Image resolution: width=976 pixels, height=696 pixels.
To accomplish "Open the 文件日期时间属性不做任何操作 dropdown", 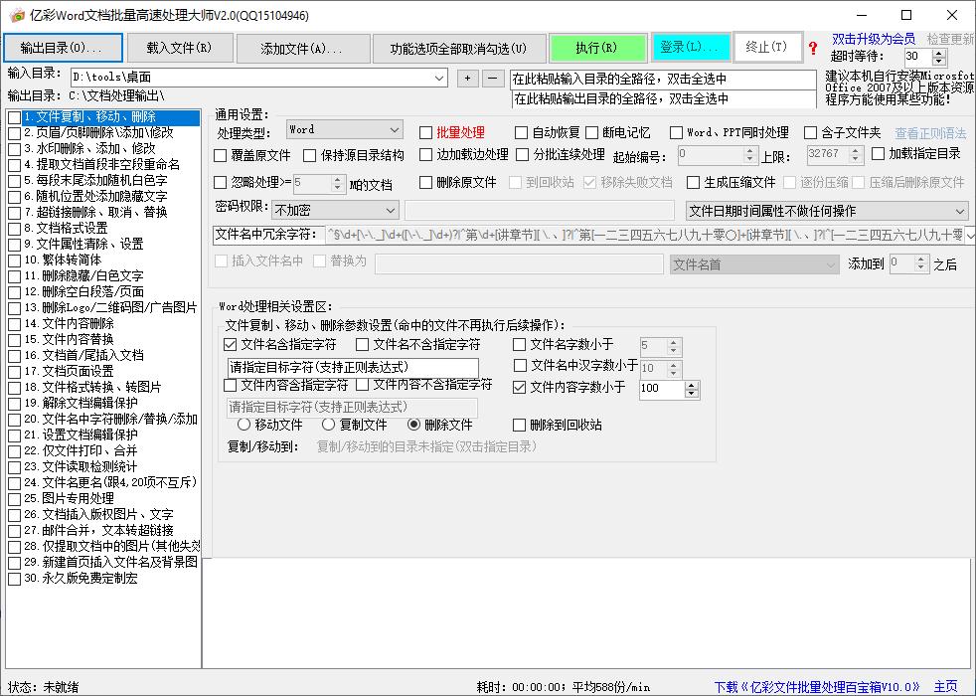I will 959,212.
